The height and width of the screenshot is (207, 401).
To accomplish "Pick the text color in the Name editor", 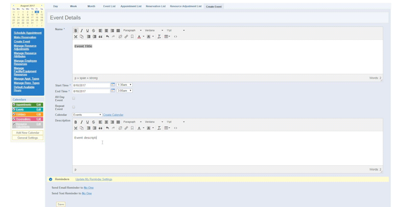I will [139, 36].
